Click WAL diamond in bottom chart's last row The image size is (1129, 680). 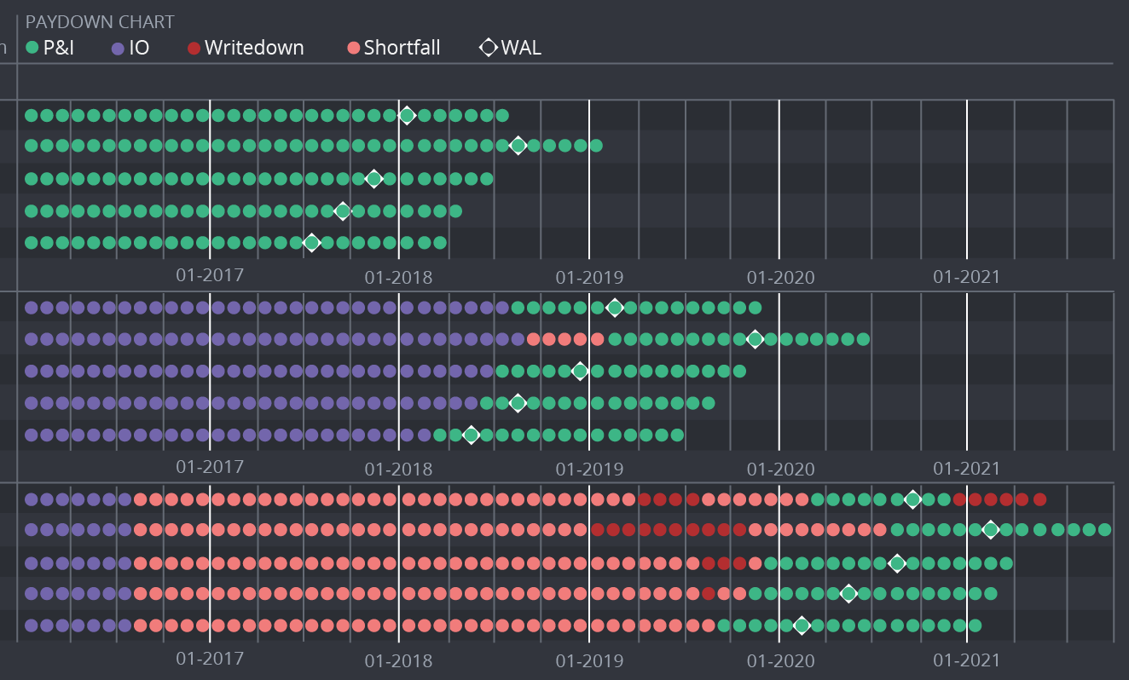(802, 625)
